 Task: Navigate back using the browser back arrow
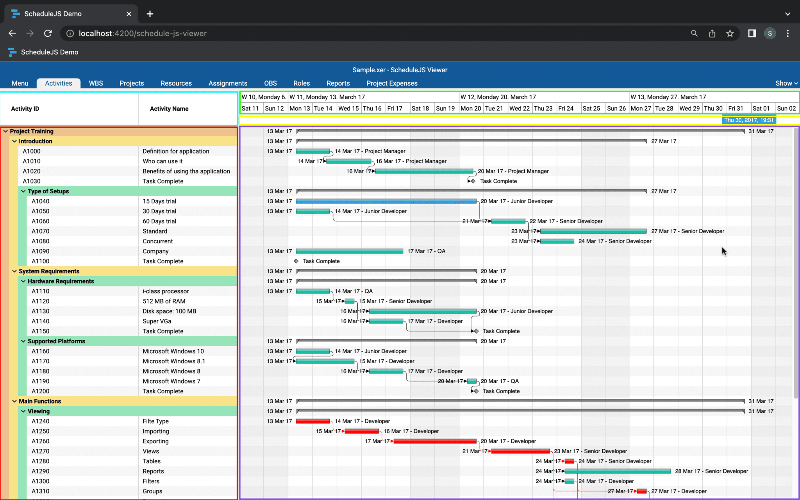[x=12, y=33]
